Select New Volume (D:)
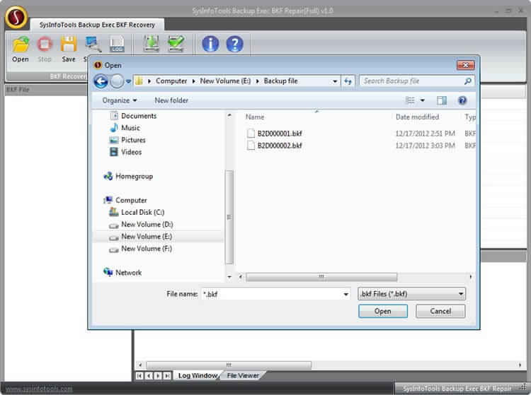Image resolution: width=531 pixels, height=395 pixels. point(141,225)
